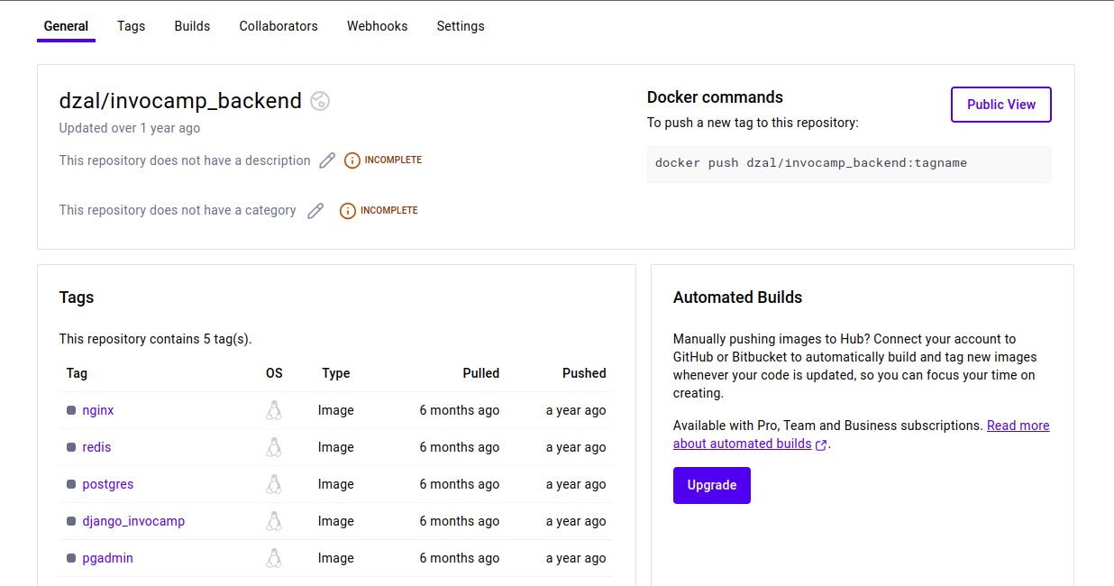The height and width of the screenshot is (586, 1114).
Task: Click the INCOMPLETE info icon near the category
Action: point(348,210)
